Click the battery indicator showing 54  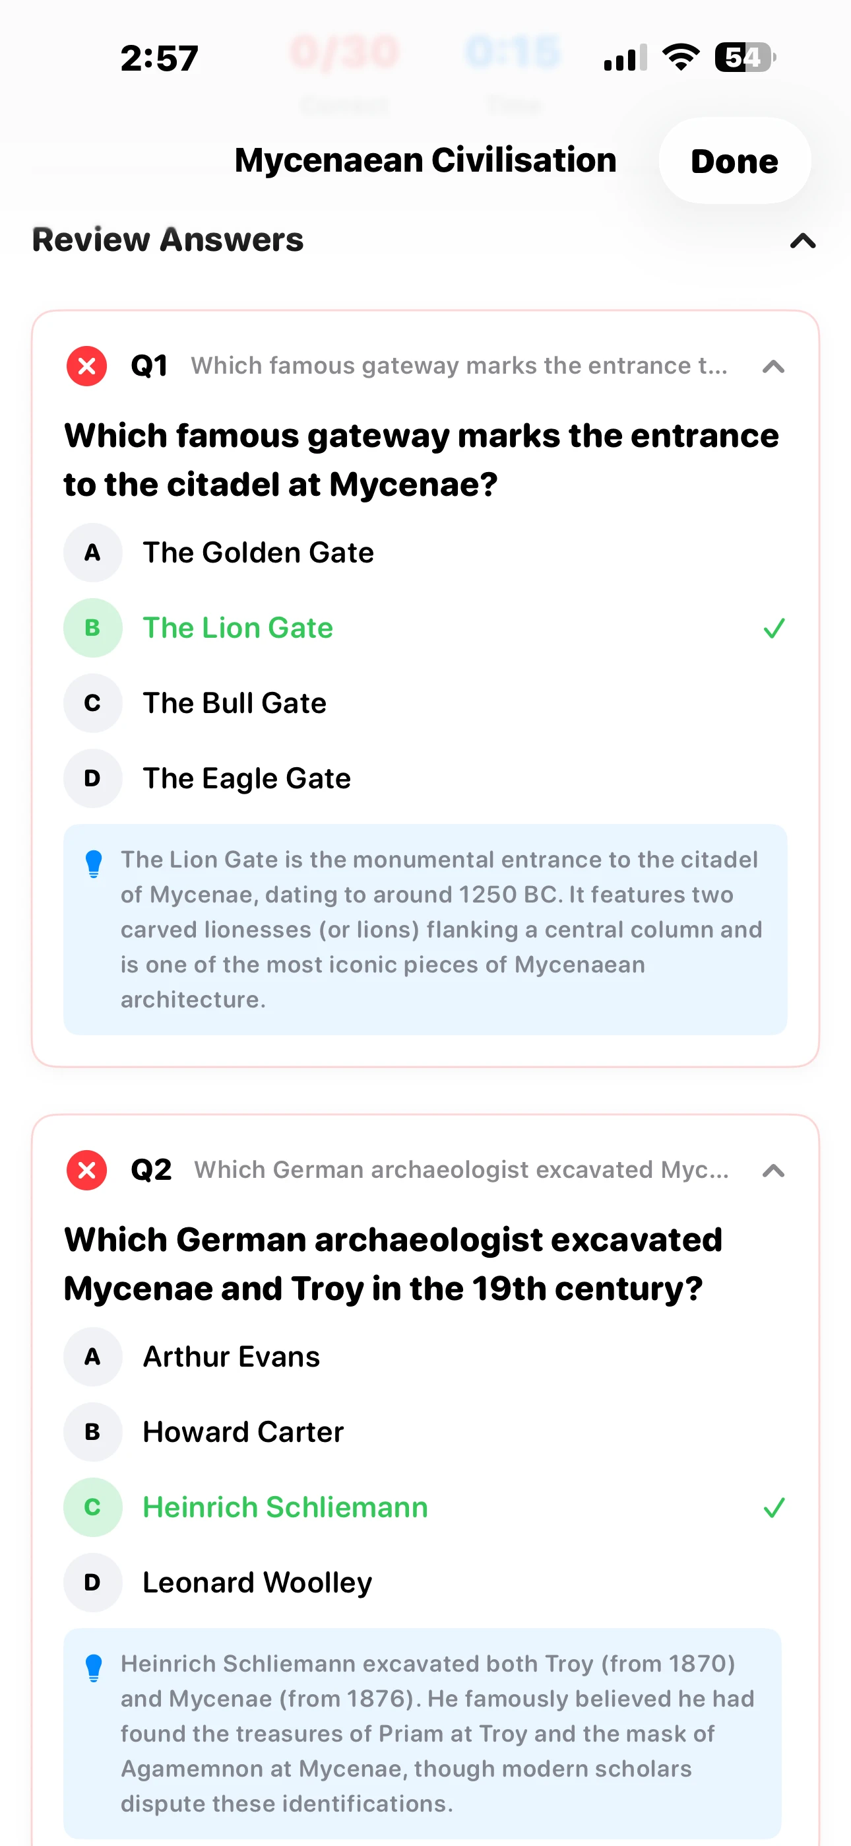click(x=742, y=57)
